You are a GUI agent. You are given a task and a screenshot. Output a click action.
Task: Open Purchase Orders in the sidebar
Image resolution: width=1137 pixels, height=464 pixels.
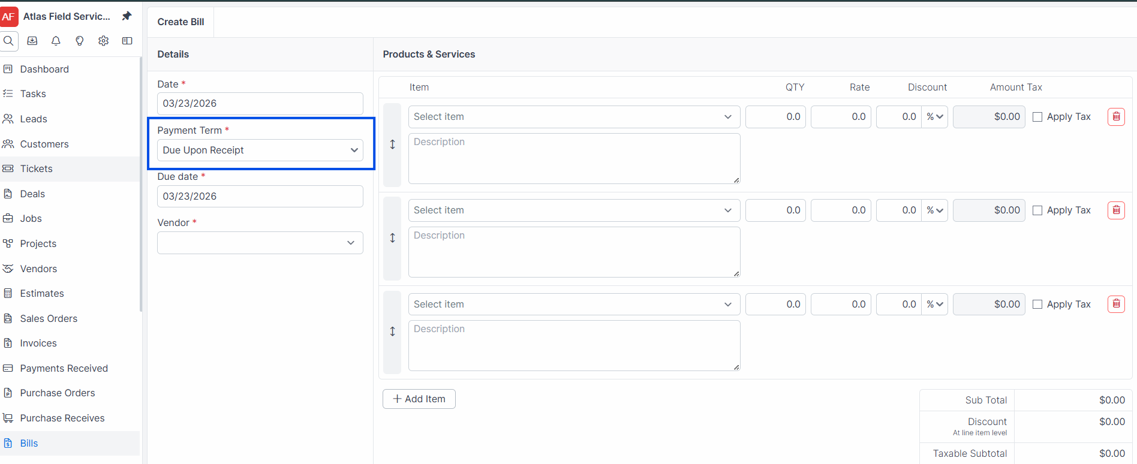(70, 393)
